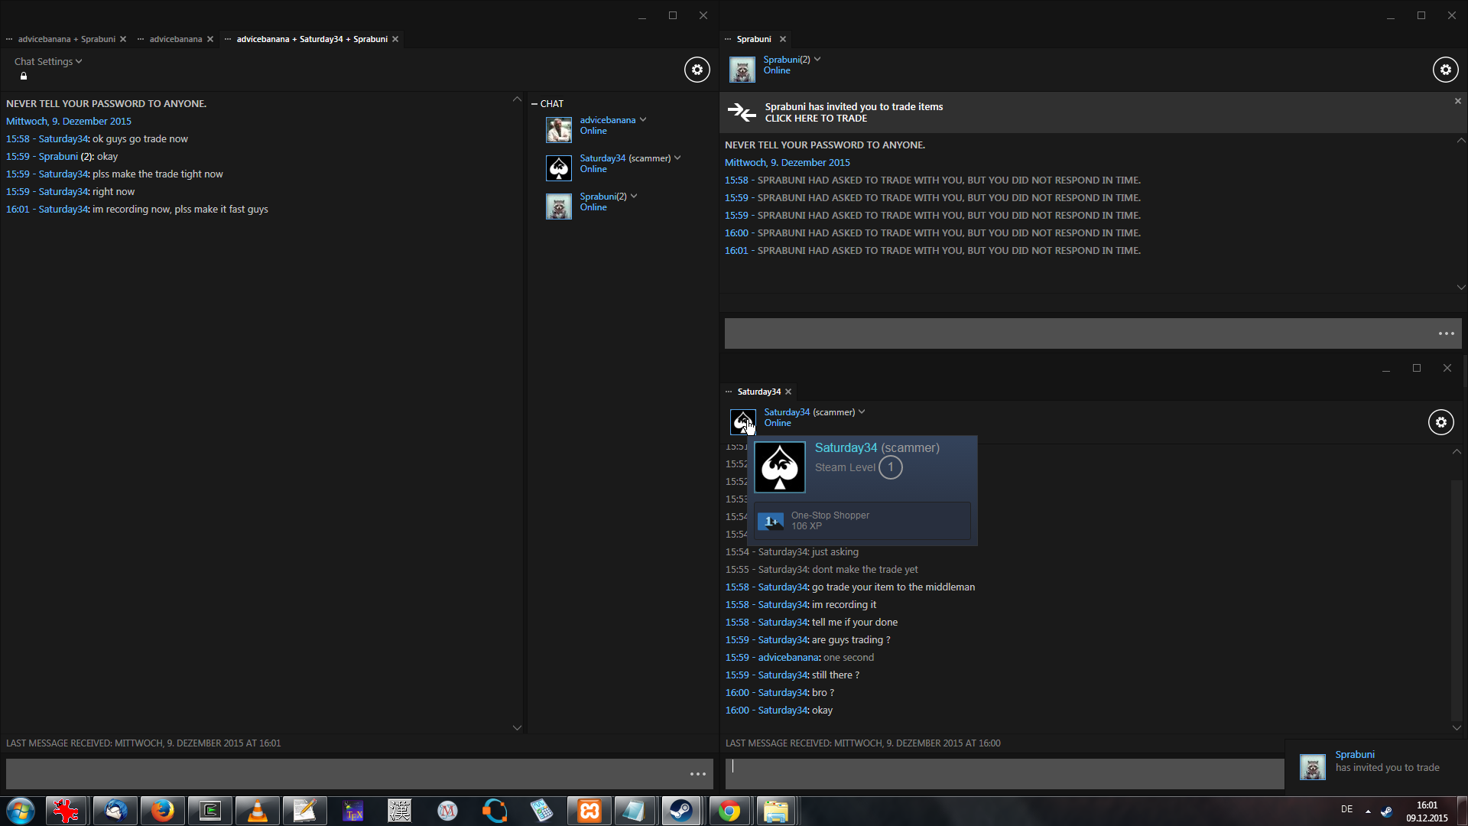Click CLICK HERE TO TRADE invitation
This screenshot has height=826, width=1468.
816,119
